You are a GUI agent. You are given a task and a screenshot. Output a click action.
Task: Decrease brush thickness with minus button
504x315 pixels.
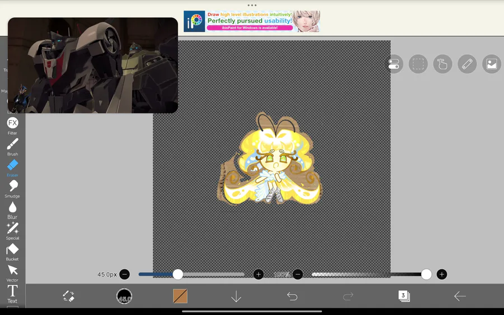pos(125,274)
